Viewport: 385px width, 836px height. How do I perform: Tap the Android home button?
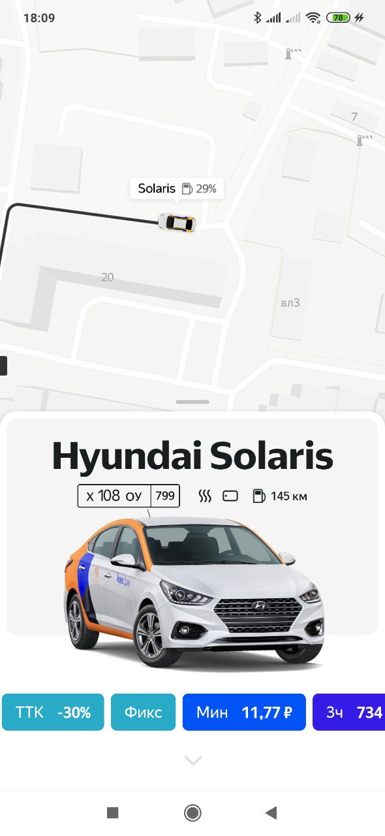pyautogui.click(x=192, y=812)
